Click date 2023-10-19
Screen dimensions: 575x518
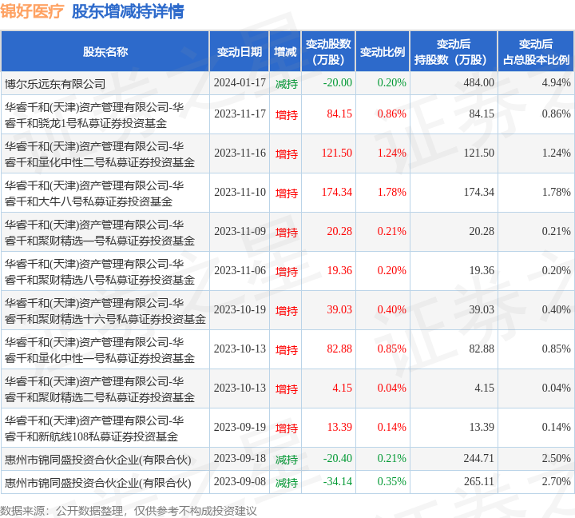[x=240, y=311]
